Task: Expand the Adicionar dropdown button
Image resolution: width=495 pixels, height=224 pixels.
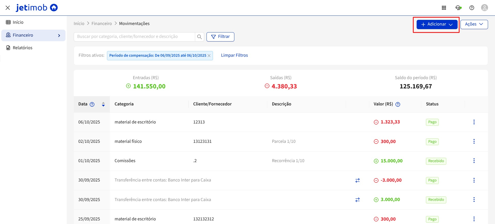Action: coord(437,24)
